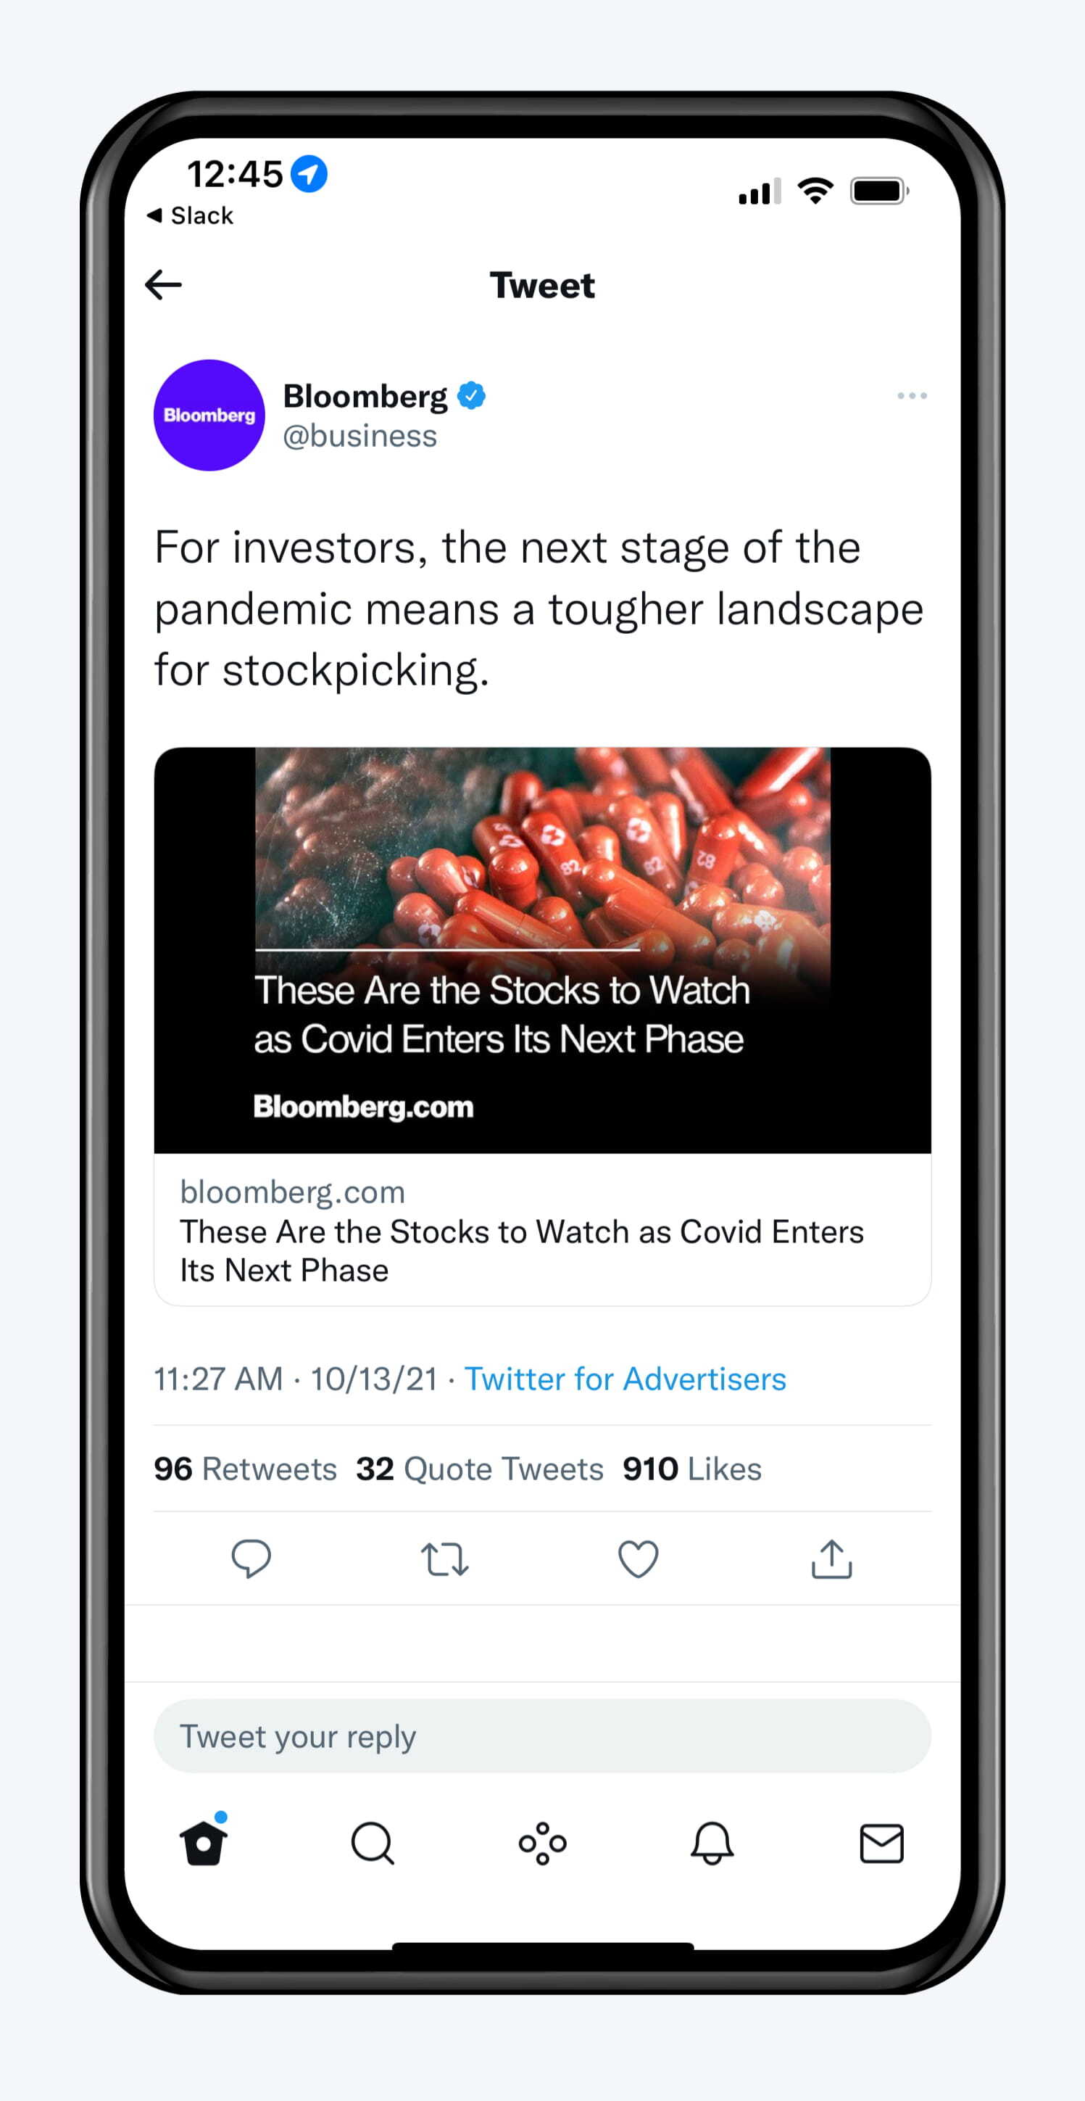Tap the retweet arrows icon
The width and height of the screenshot is (1085, 2101).
pos(444,1559)
